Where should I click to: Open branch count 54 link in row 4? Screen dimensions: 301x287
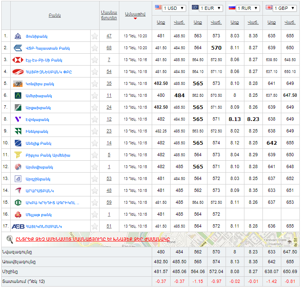tap(109, 72)
